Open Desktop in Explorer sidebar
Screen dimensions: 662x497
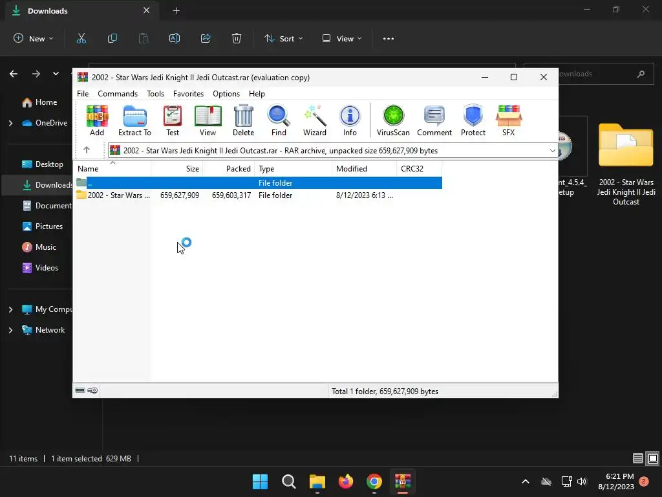tap(42, 164)
